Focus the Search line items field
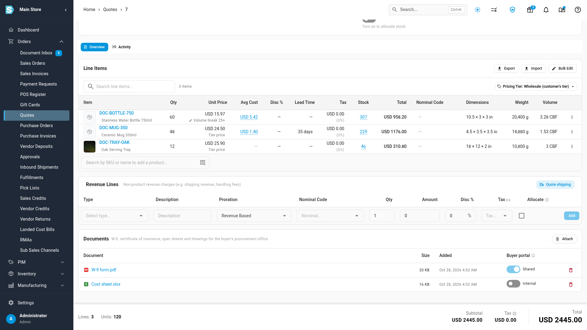This screenshot has height=330, width=587. point(129,86)
